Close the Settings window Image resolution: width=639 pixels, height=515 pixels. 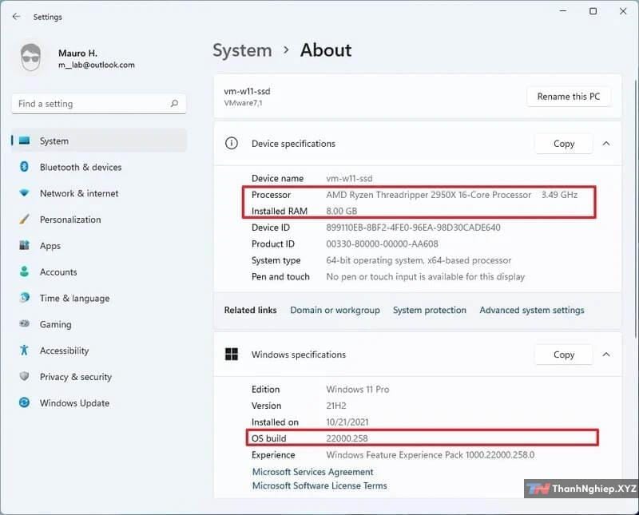(623, 11)
